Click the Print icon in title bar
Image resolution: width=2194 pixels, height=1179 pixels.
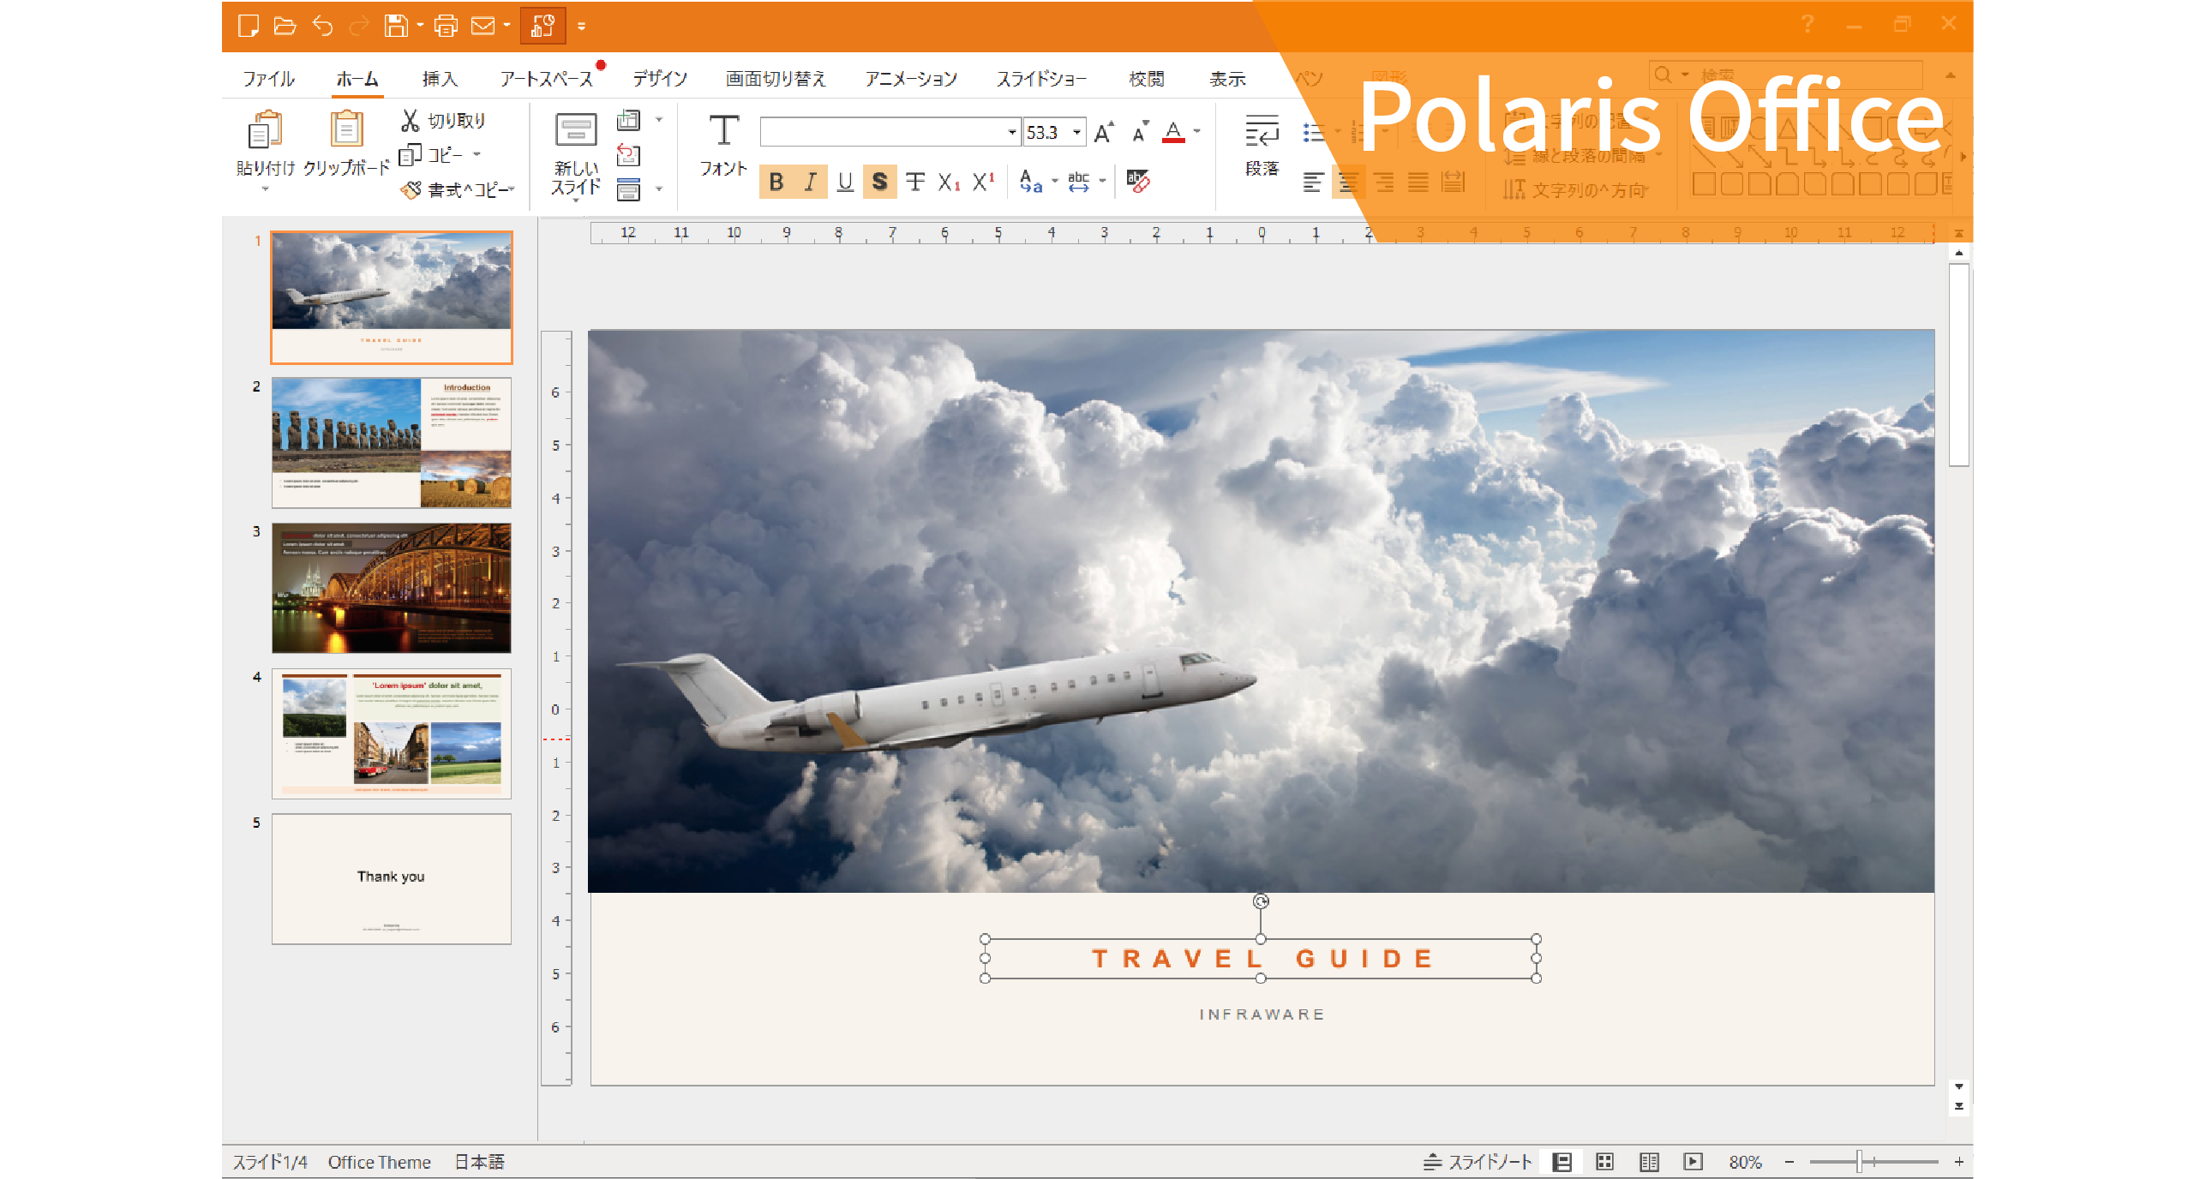(x=446, y=26)
